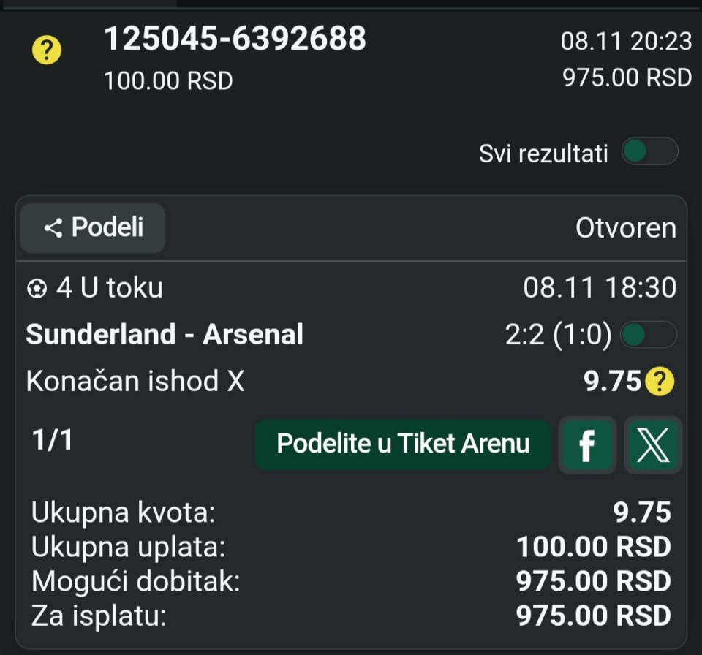Tap the question mark next to 9.75 odds
The width and height of the screenshot is (702, 655).
(660, 381)
